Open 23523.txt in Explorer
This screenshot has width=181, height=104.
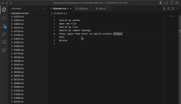(28, 16)
